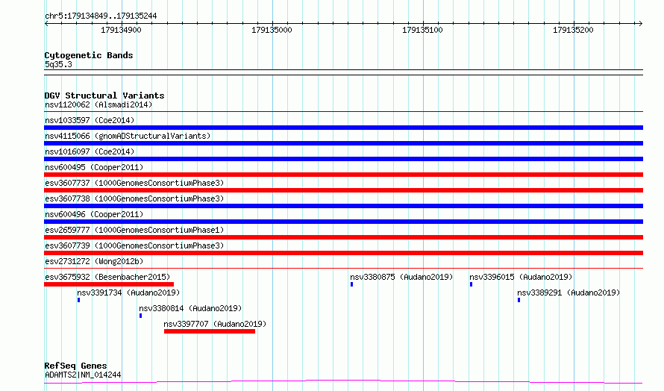The width and height of the screenshot is (664, 391).
Task: Click the nsv3389291 small blue marker
Action: 519,300
